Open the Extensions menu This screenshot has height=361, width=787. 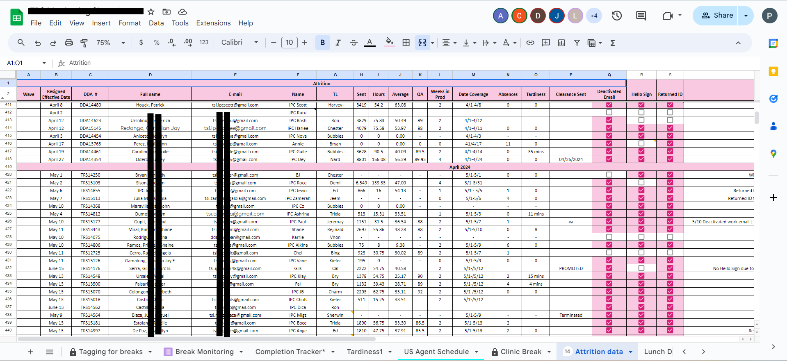(x=213, y=23)
